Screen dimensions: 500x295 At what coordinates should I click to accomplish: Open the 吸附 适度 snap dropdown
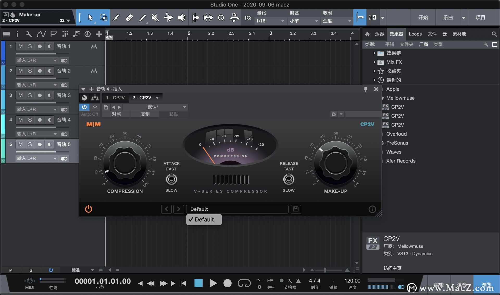[337, 21]
